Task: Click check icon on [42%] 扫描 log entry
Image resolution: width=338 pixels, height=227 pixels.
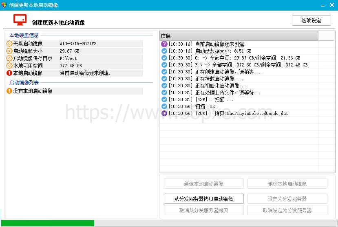Action: pos(164,99)
